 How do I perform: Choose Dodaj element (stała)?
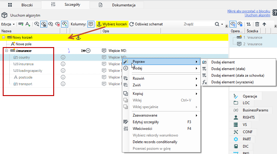(239, 69)
